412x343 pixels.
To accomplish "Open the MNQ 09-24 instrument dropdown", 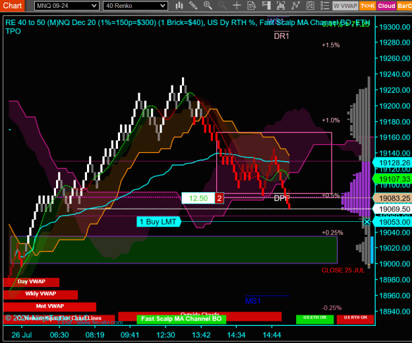I will [67, 6].
